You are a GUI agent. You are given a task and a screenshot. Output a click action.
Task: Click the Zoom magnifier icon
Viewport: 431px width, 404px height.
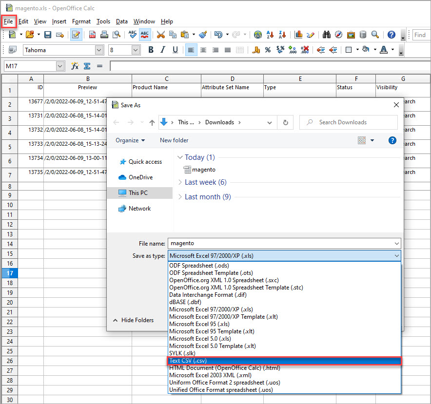pos(375,35)
